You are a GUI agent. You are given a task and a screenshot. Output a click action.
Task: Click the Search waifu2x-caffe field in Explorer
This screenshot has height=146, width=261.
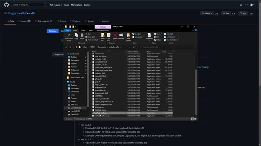click(x=167, y=47)
